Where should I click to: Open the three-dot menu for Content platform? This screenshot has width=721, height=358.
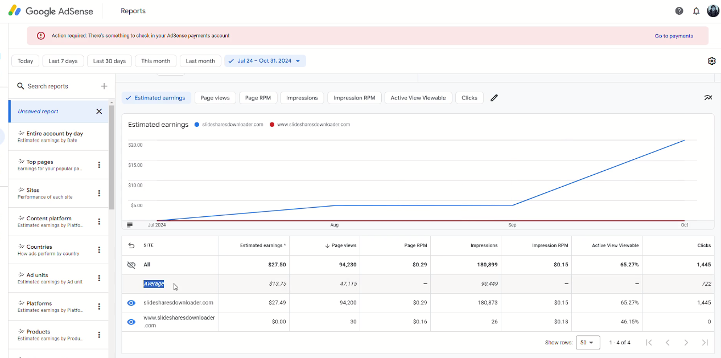[99, 221]
